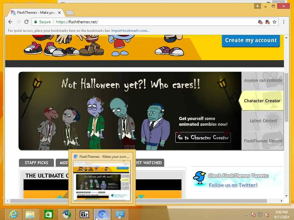Click the horizontal scrollbar thumb

[139, 201]
